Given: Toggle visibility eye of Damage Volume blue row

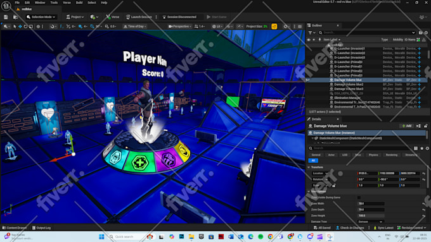Looking at the screenshot, I should tap(308, 80).
